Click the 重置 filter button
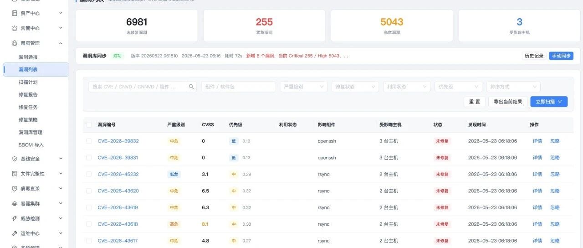The height and width of the screenshot is (248, 583). click(x=474, y=102)
